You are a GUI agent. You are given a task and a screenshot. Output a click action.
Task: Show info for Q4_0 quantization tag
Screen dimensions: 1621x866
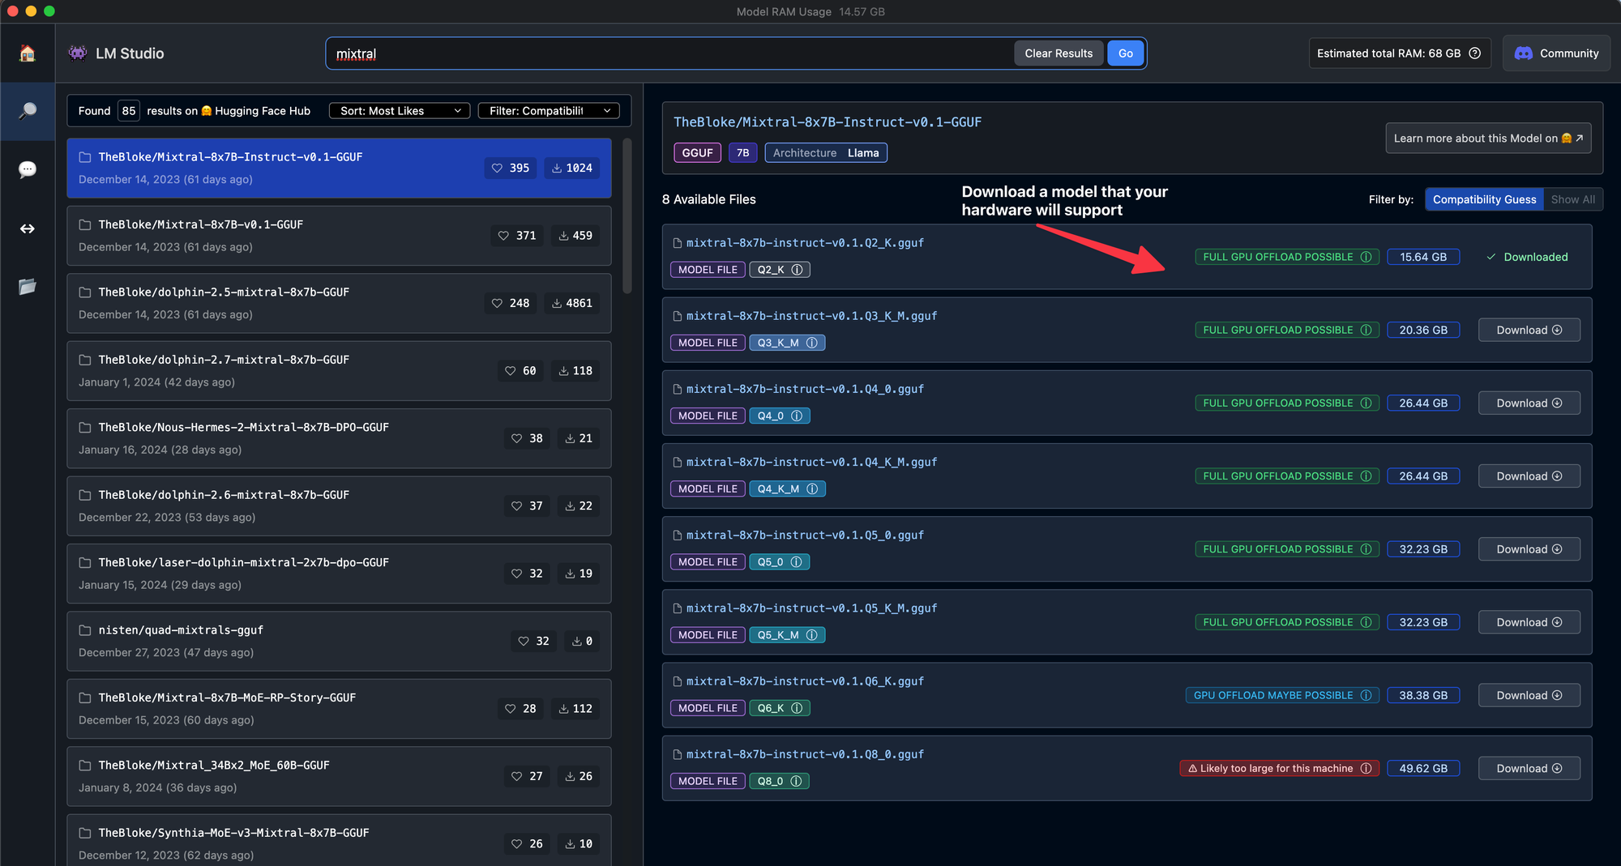tap(797, 416)
